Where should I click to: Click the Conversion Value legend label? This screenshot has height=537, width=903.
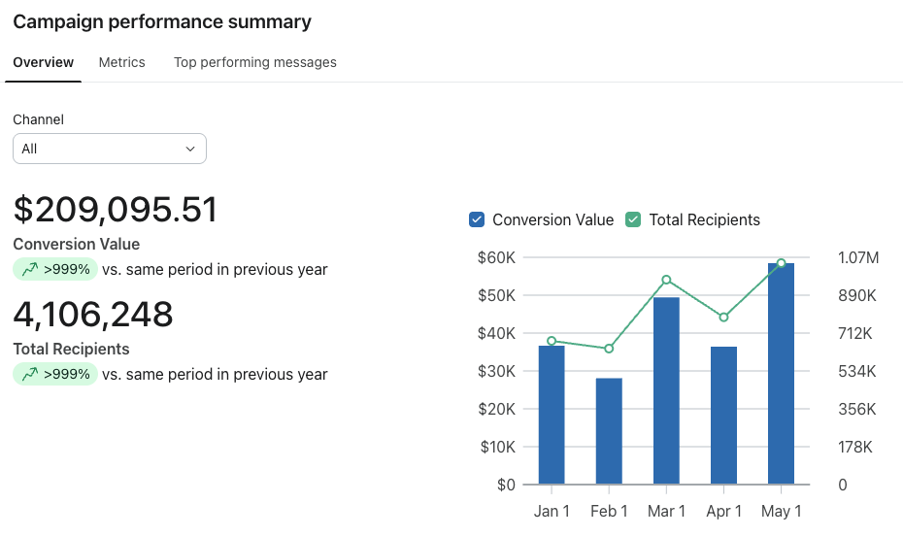(x=552, y=219)
